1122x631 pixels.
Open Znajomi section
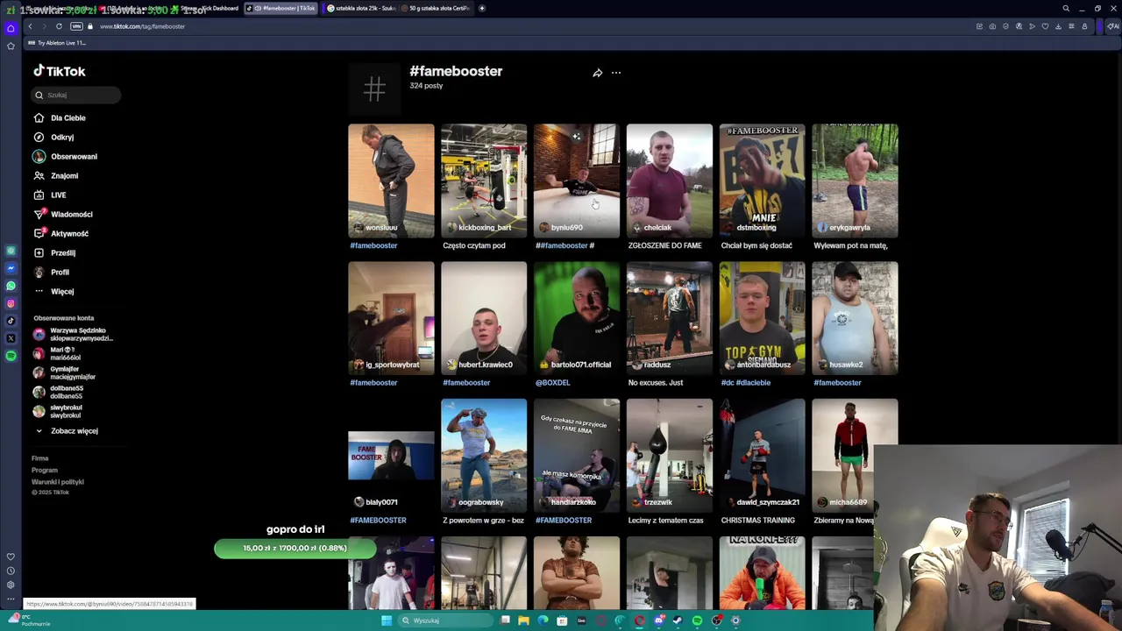pos(56,175)
